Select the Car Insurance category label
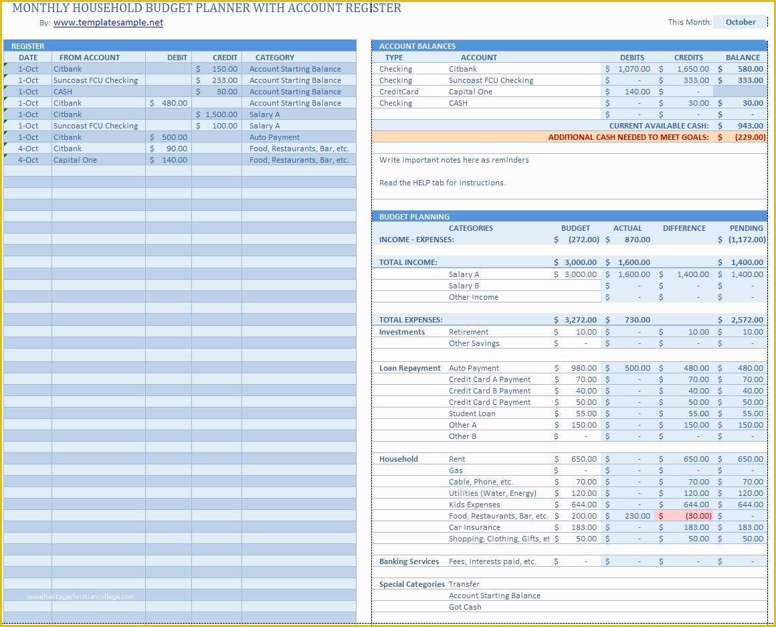Image resolution: width=776 pixels, height=627 pixels. click(474, 527)
